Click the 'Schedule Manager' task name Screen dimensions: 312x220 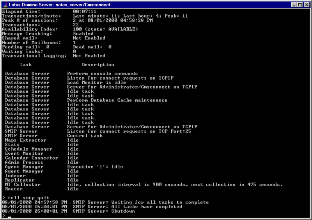point(28,149)
